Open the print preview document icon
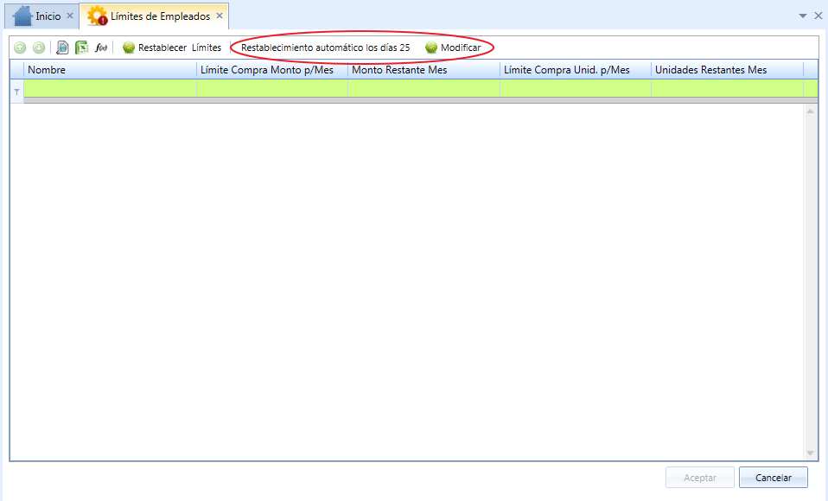 pyautogui.click(x=62, y=48)
